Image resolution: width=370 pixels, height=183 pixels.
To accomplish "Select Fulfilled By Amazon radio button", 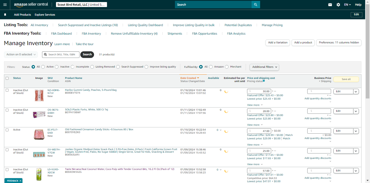I will point(211,67).
